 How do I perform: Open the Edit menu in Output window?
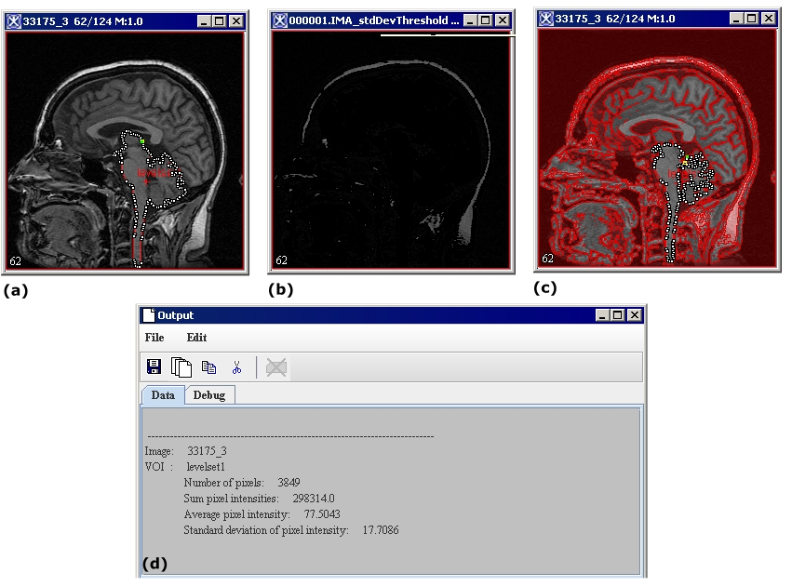point(196,338)
